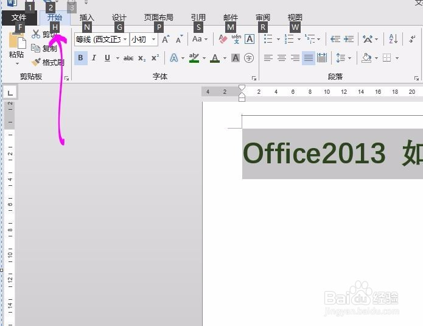
Task: Apply green text highlight color
Action: click(194, 58)
